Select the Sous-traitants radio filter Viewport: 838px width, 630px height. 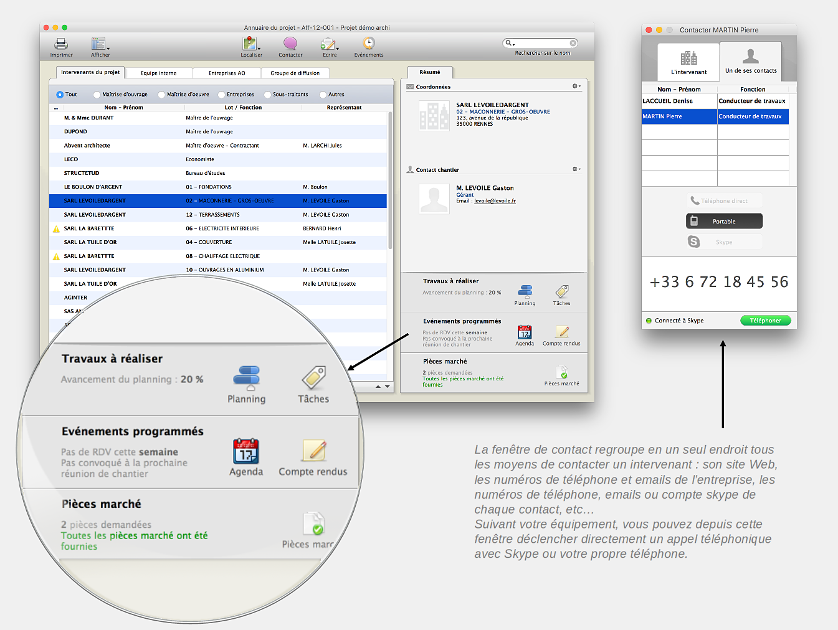(x=267, y=95)
